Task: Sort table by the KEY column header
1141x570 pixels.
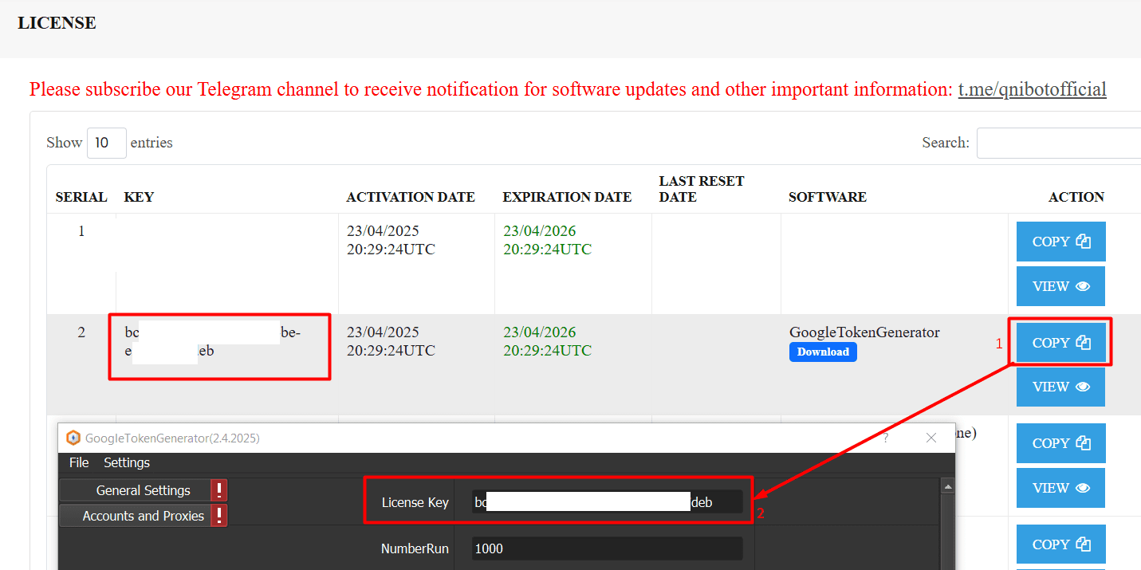Action: pyautogui.click(x=139, y=197)
